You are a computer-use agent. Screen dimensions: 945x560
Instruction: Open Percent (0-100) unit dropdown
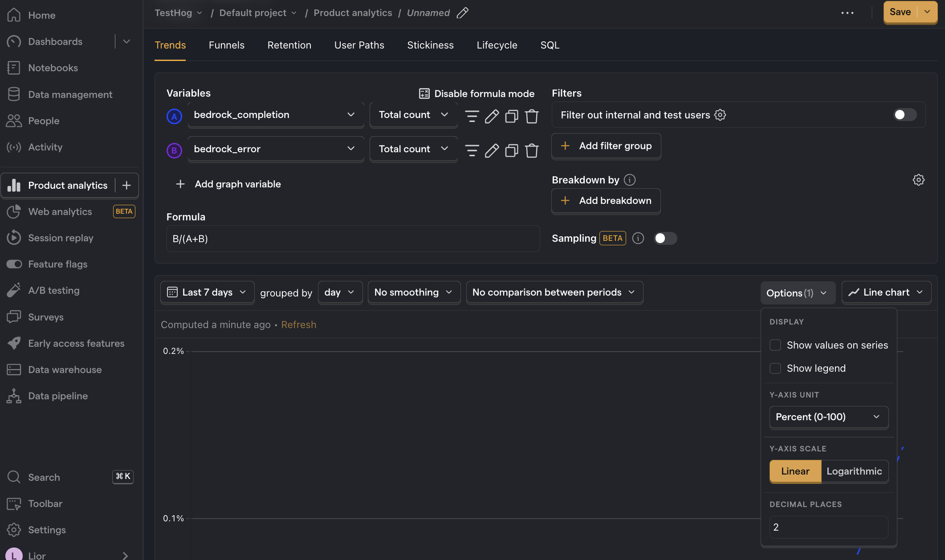[829, 417]
